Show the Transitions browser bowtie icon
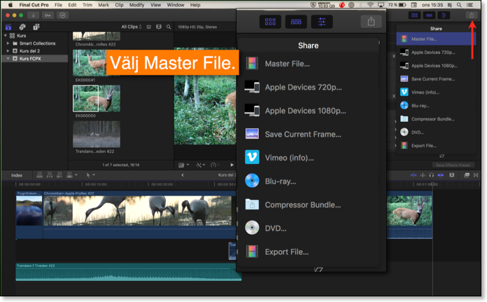Screen dimensions: 487x302 click(x=476, y=175)
